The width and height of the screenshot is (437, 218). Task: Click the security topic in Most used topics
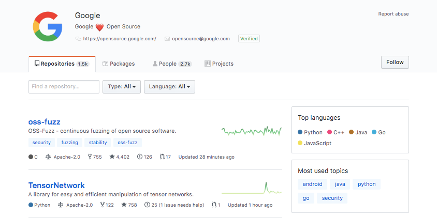(332, 198)
